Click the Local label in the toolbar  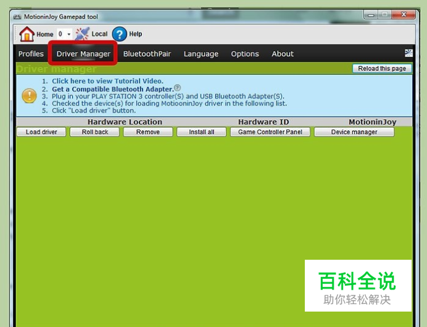pyautogui.click(x=99, y=34)
